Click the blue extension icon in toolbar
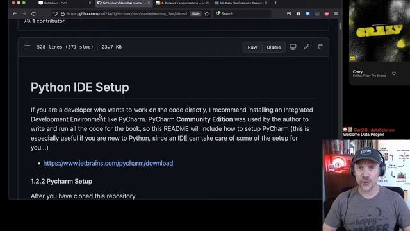 pyautogui.click(x=307, y=13)
